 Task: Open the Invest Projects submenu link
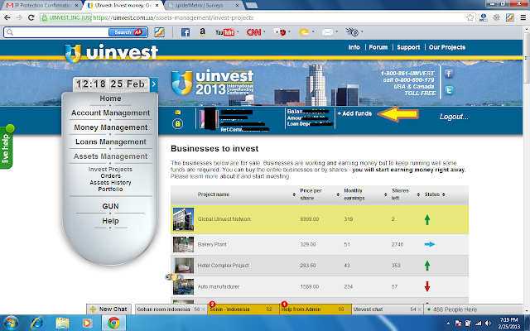pyautogui.click(x=110, y=169)
